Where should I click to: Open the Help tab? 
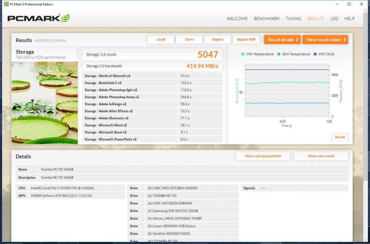(x=349, y=19)
